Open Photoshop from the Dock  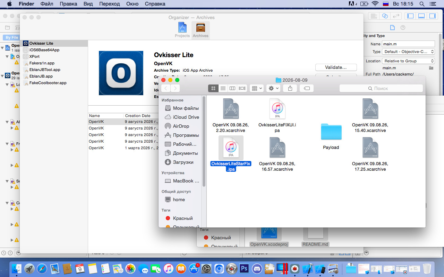pos(245,268)
